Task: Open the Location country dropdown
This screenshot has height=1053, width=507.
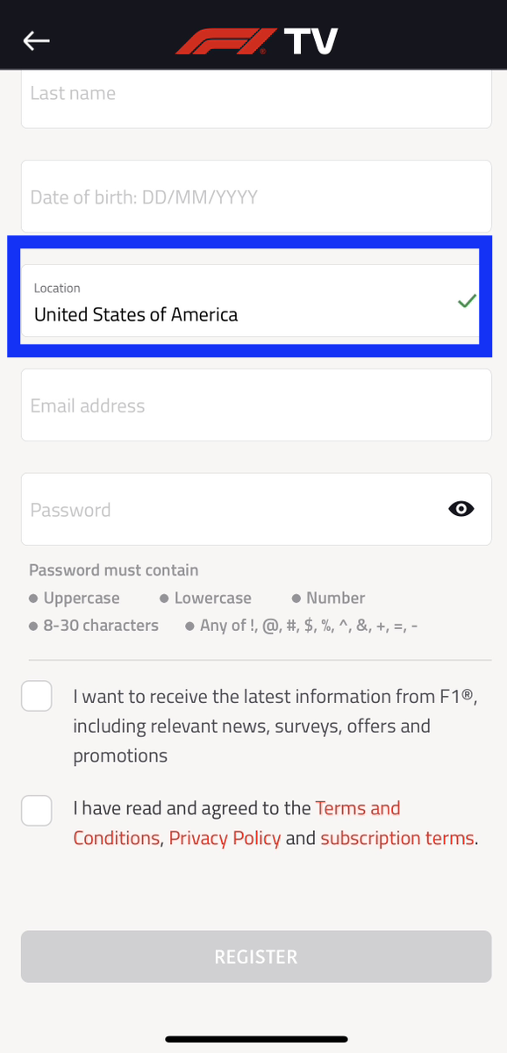Action: 250,300
